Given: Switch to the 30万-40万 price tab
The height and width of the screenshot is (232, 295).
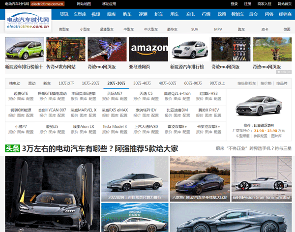Looking at the screenshot, I should (x=142, y=84).
